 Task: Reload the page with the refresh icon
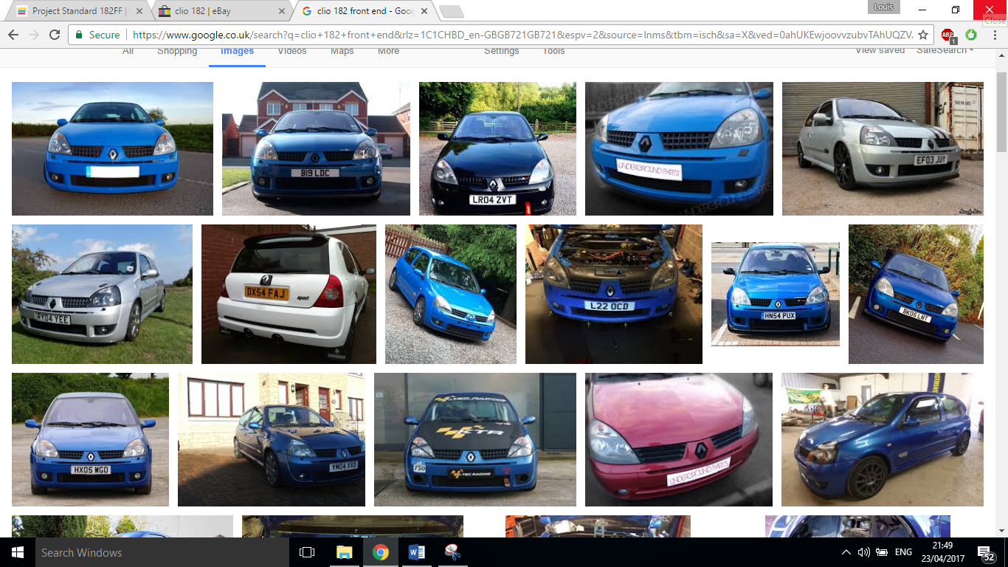pos(55,35)
